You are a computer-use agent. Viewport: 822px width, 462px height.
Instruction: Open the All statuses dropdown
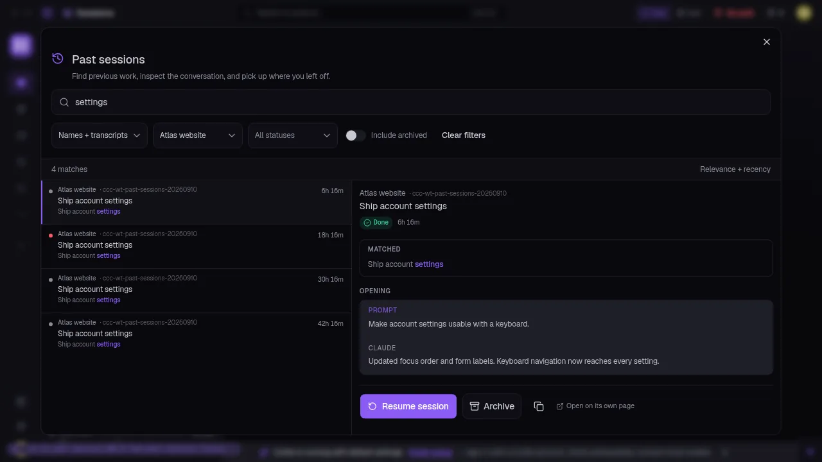click(x=293, y=135)
